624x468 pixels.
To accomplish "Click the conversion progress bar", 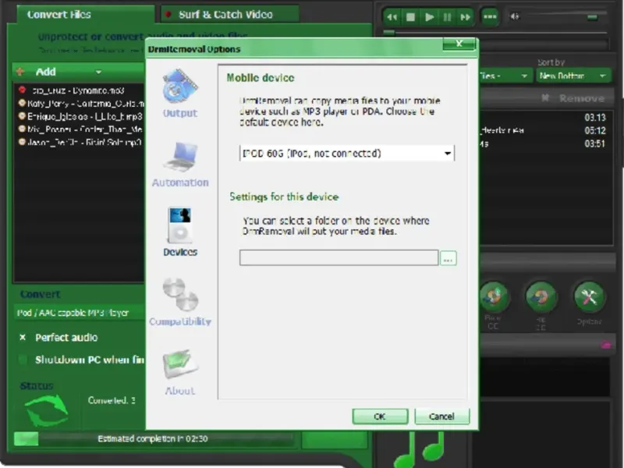I will (x=153, y=438).
